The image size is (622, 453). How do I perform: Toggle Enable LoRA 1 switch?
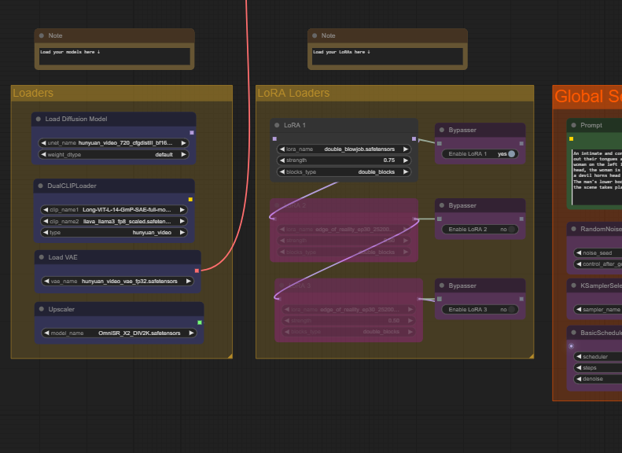click(511, 154)
